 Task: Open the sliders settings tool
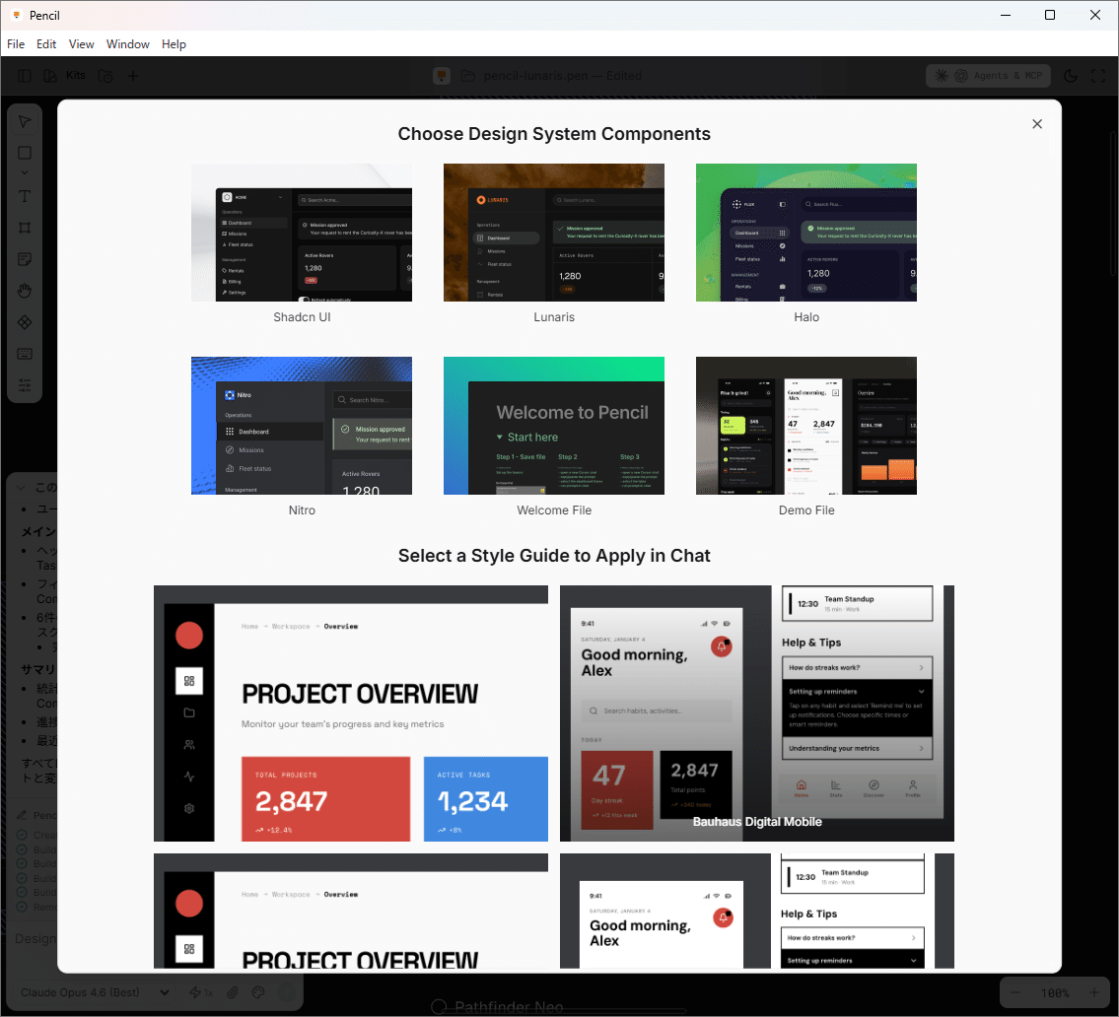tap(25, 385)
